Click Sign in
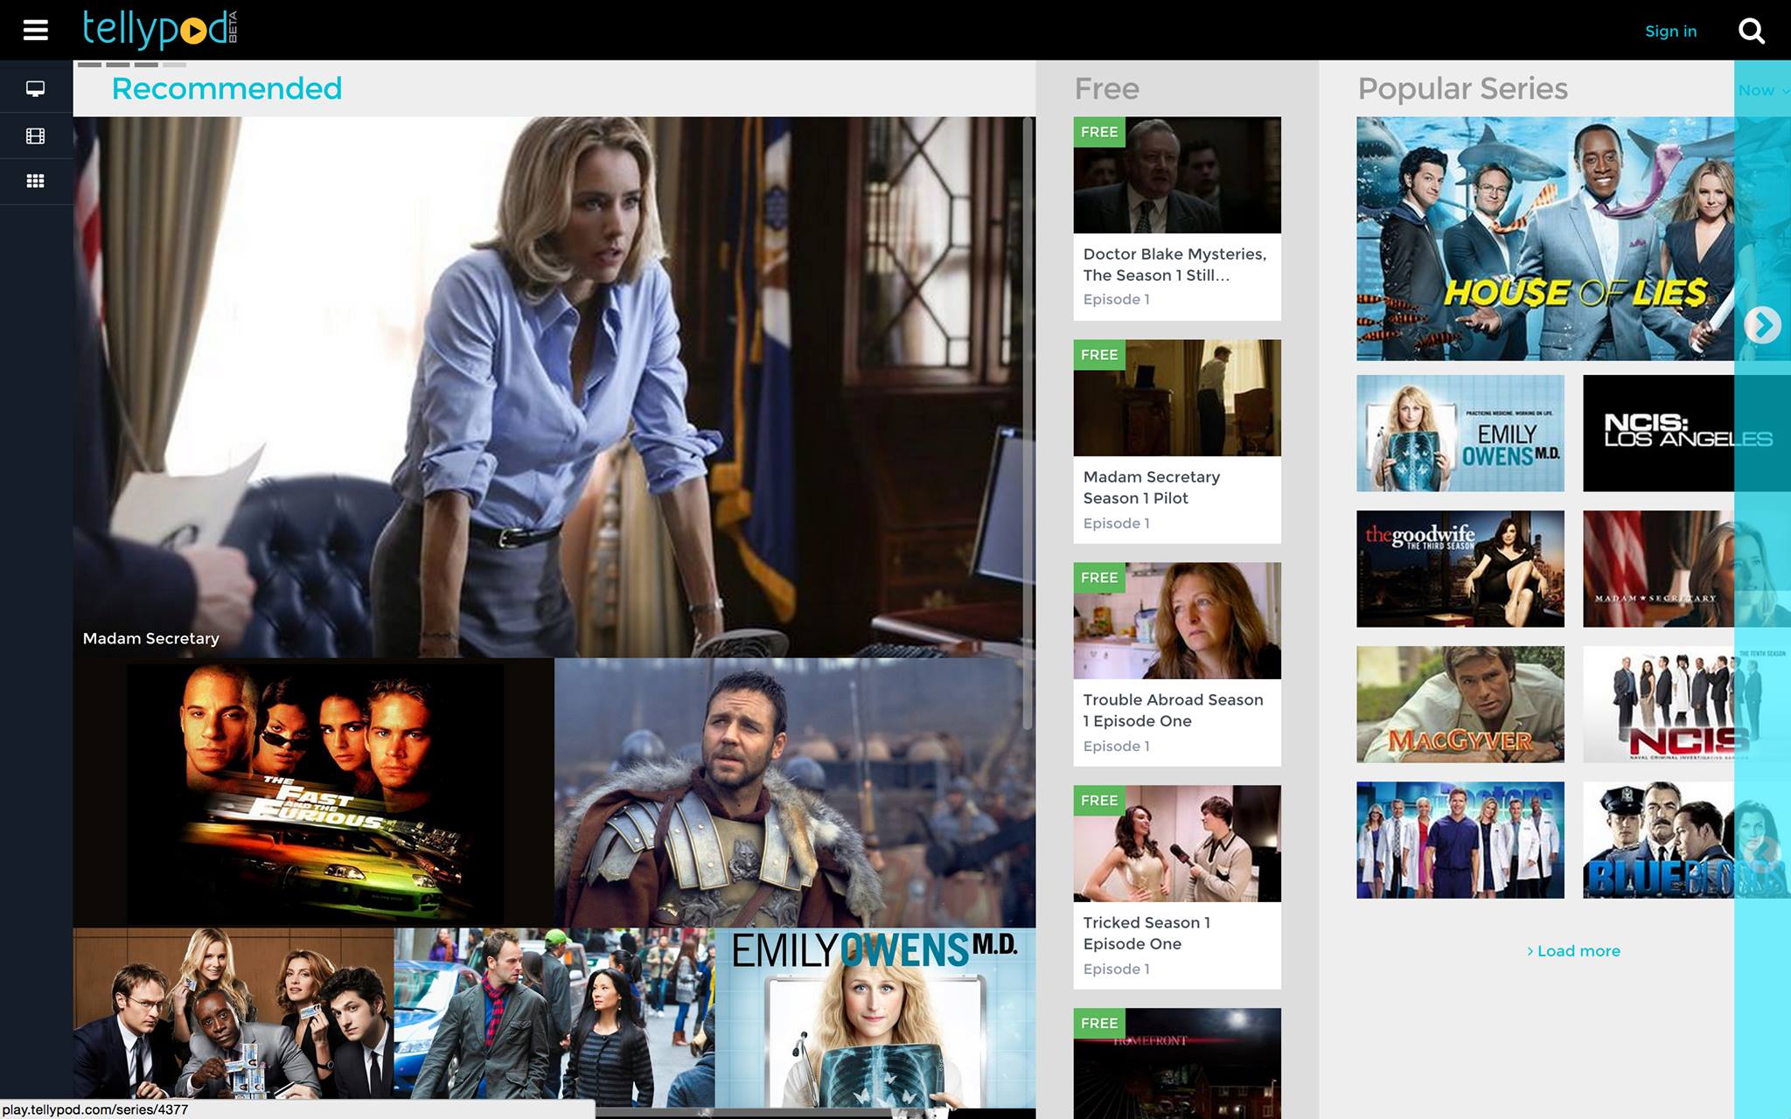 1670,31
